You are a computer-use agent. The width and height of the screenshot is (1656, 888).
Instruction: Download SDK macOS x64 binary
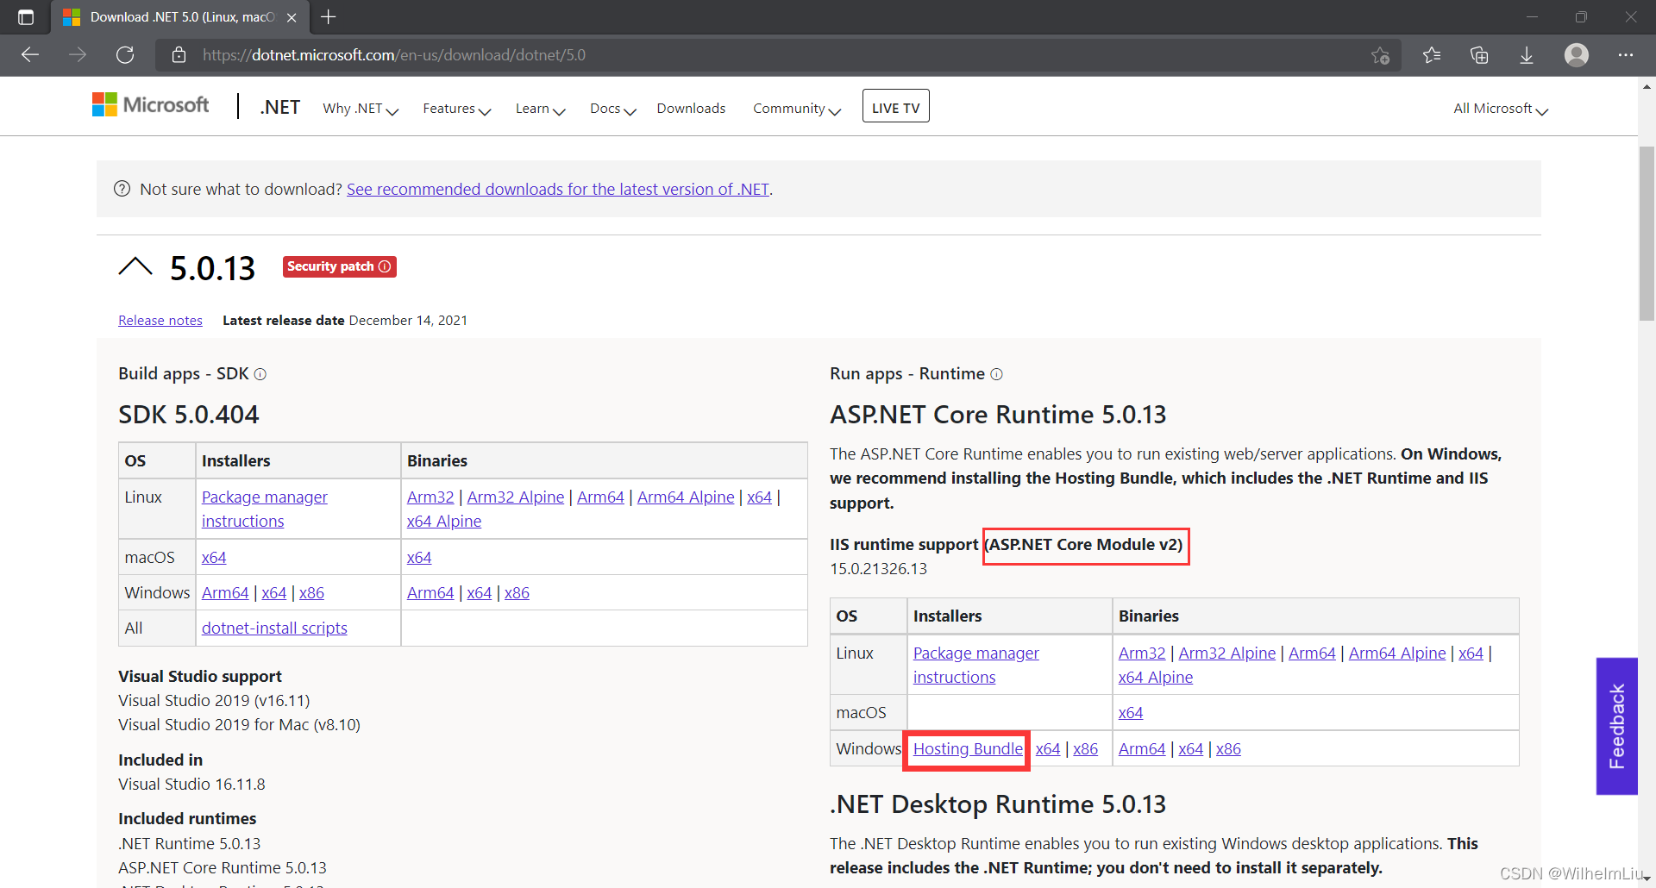pos(419,558)
